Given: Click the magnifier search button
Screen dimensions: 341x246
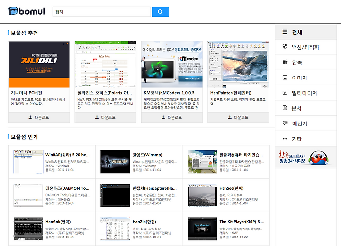Looking at the screenshot, I should (x=160, y=12).
